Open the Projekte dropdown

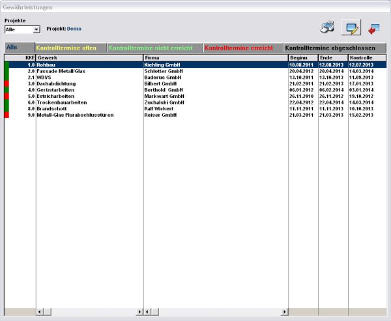36,29
